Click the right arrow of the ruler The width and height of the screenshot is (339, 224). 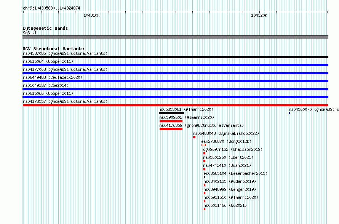[327, 12]
